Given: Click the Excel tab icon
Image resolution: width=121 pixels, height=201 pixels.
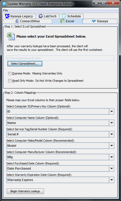Looking at the screenshot, I should point(63,21).
